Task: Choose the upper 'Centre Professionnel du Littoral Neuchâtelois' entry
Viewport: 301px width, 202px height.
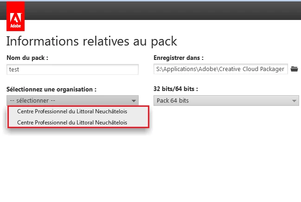Action: coord(78,111)
